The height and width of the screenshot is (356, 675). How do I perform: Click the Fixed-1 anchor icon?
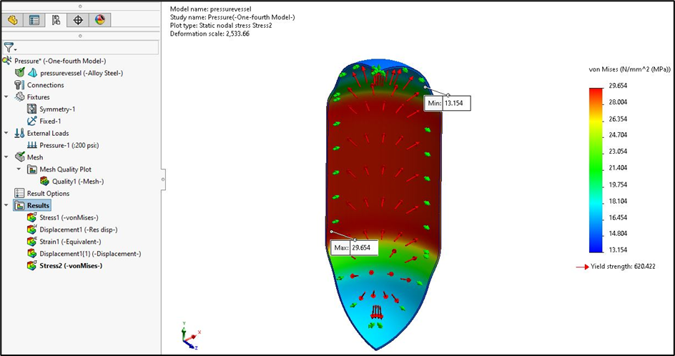tap(32, 121)
